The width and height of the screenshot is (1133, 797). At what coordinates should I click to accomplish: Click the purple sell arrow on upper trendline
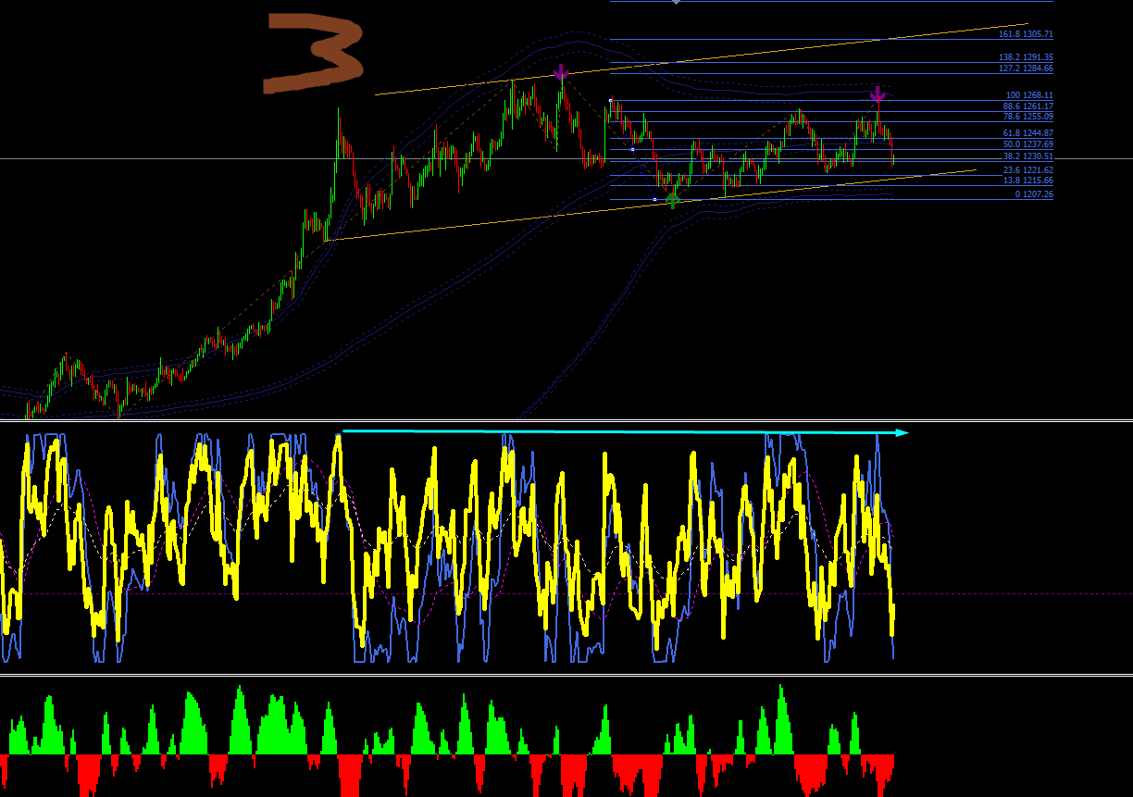(560, 73)
